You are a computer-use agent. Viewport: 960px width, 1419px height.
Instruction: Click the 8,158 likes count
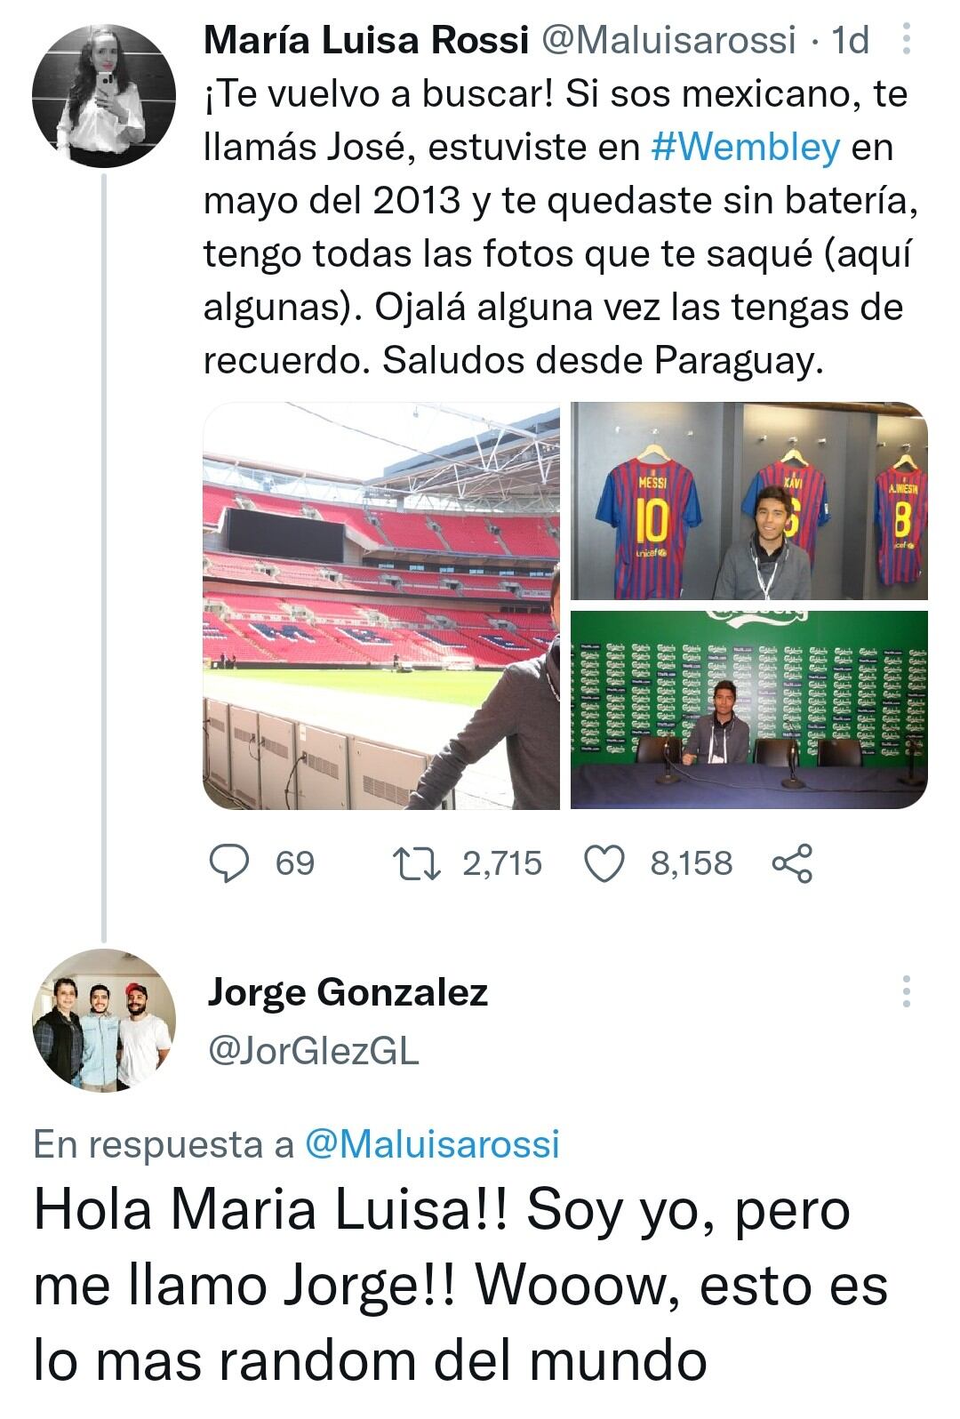tap(692, 863)
